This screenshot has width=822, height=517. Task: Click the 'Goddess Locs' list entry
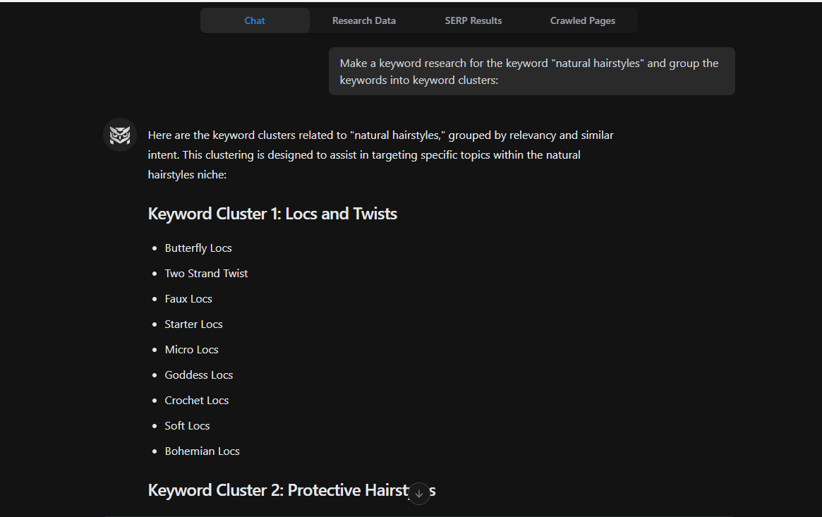(x=199, y=375)
